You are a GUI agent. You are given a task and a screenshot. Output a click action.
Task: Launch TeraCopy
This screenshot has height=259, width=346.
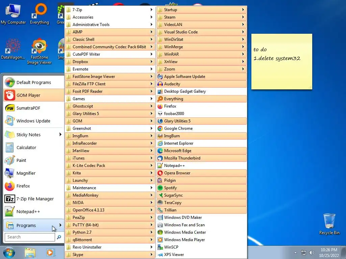click(201, 203)
